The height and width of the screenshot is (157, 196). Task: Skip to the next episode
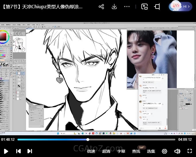coord(30,151)
